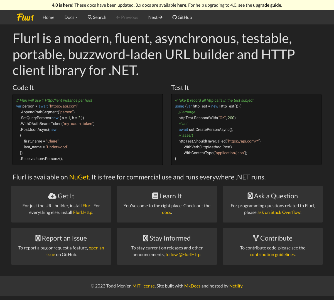
Task: Open the GitHub navbar link
Action: click(182, 17)
